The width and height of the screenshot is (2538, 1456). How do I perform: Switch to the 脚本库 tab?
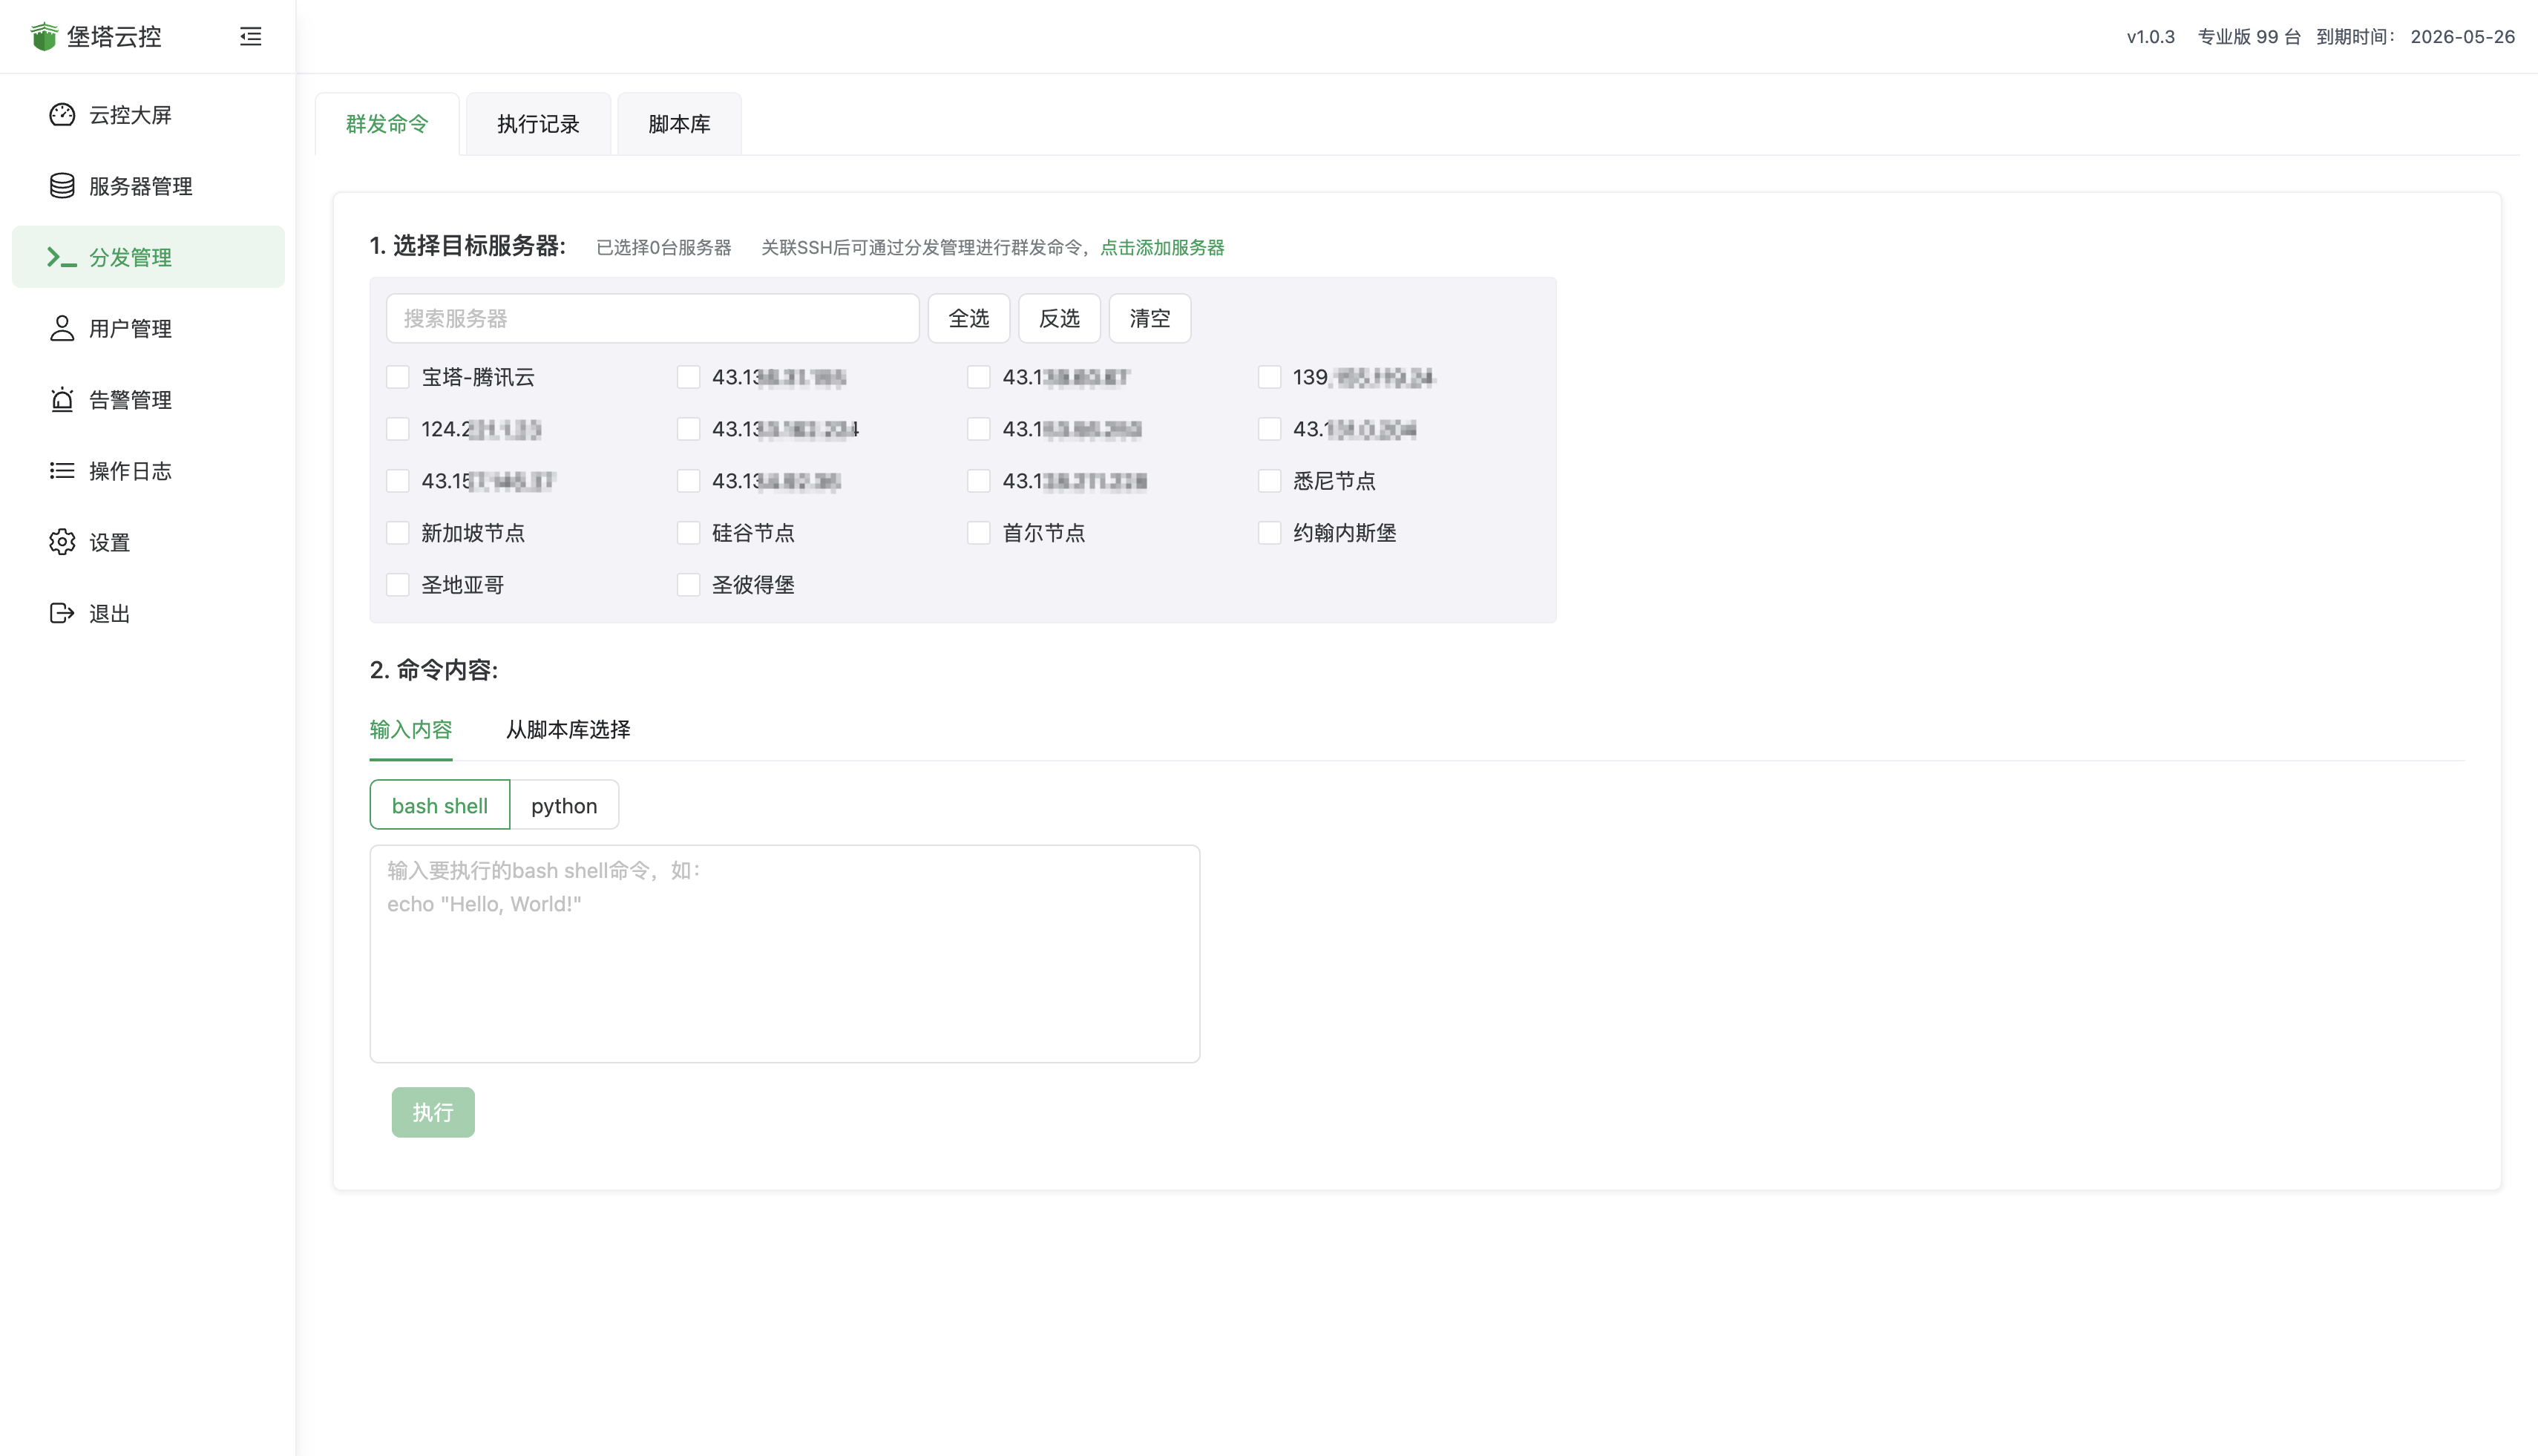tap(679, 124)
